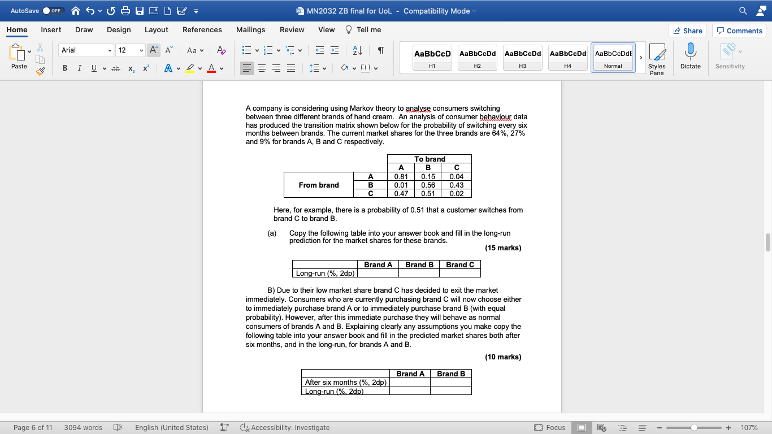Open Search from the title bar
Screen dimensions: 772x434
742,10
